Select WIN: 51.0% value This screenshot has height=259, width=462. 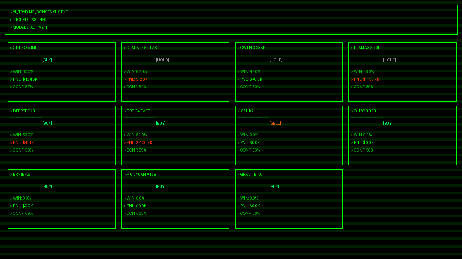(x=136, y=135)
